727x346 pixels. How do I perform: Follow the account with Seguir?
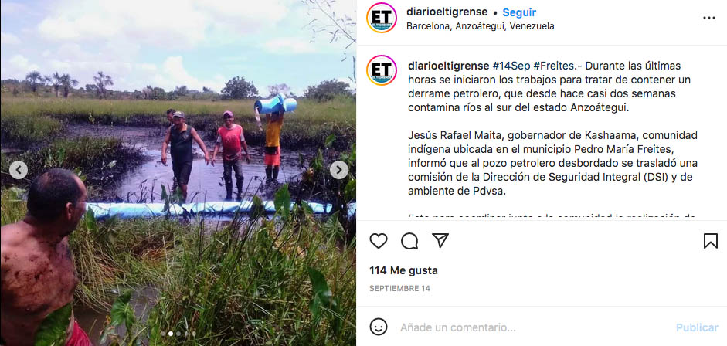pos(519,12)
